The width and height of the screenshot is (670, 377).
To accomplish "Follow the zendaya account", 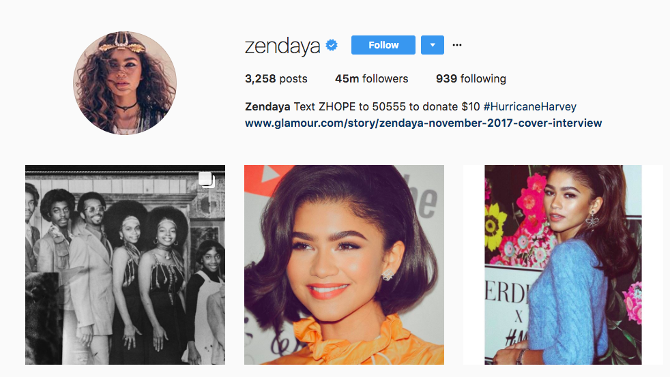I will [x=383, y=45].
